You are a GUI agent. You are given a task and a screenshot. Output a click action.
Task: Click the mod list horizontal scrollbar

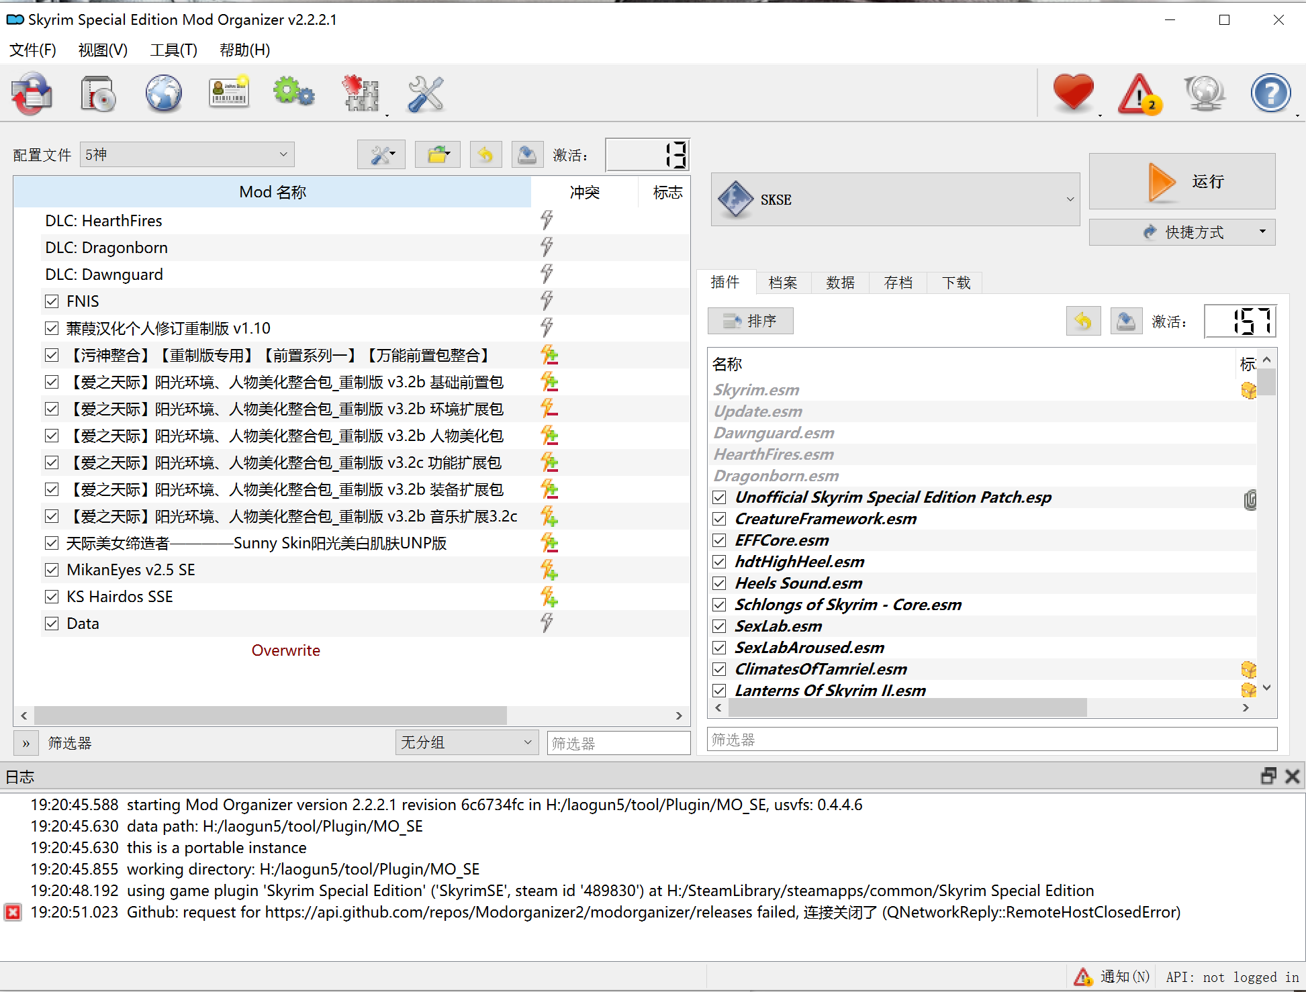pos(270,715)
